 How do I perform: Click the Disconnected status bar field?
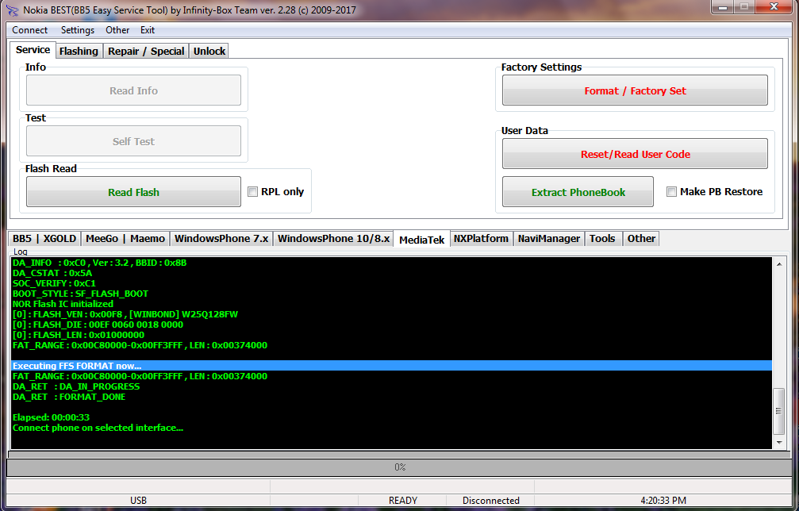click(490, 501)
